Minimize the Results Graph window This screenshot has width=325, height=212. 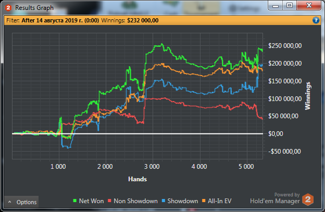coord(276,6)
